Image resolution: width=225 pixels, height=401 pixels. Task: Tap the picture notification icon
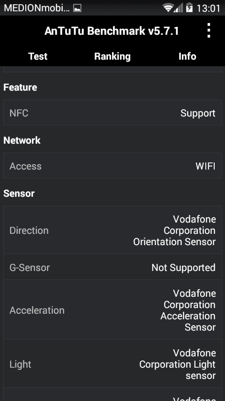point(77,8)
